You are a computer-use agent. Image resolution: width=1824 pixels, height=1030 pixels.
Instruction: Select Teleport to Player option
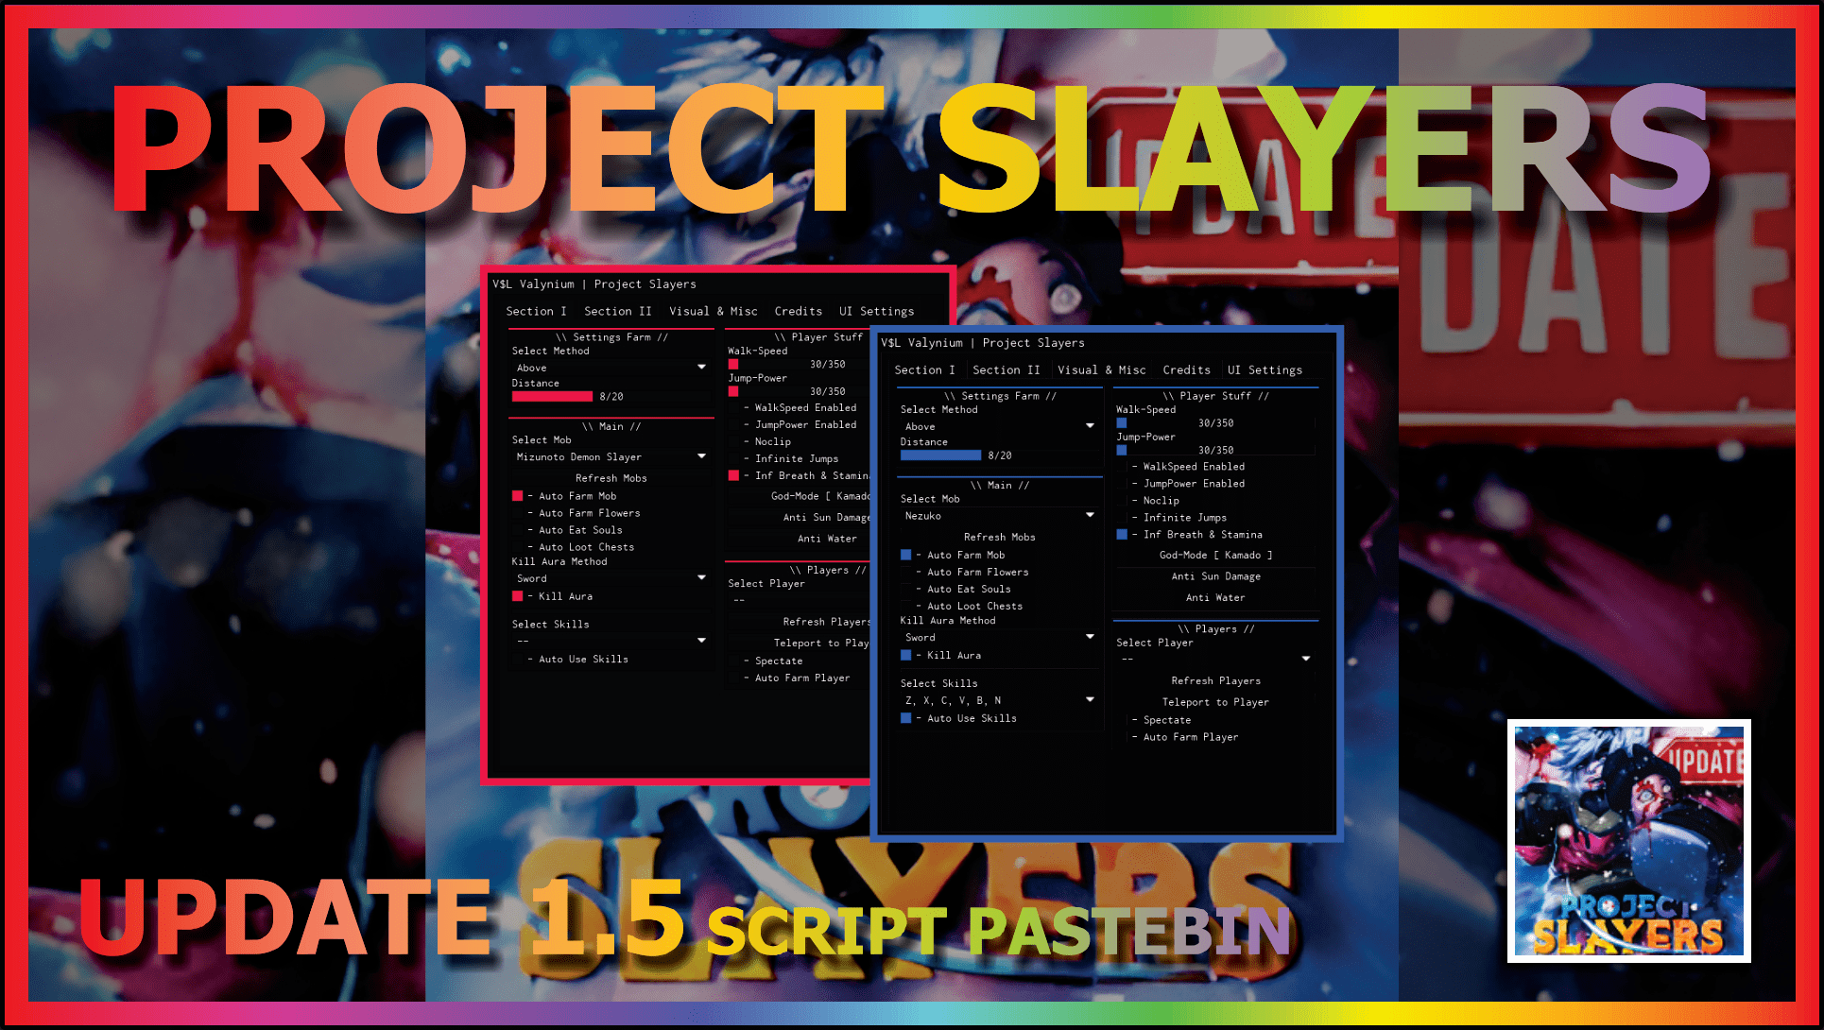point(1215,703)
